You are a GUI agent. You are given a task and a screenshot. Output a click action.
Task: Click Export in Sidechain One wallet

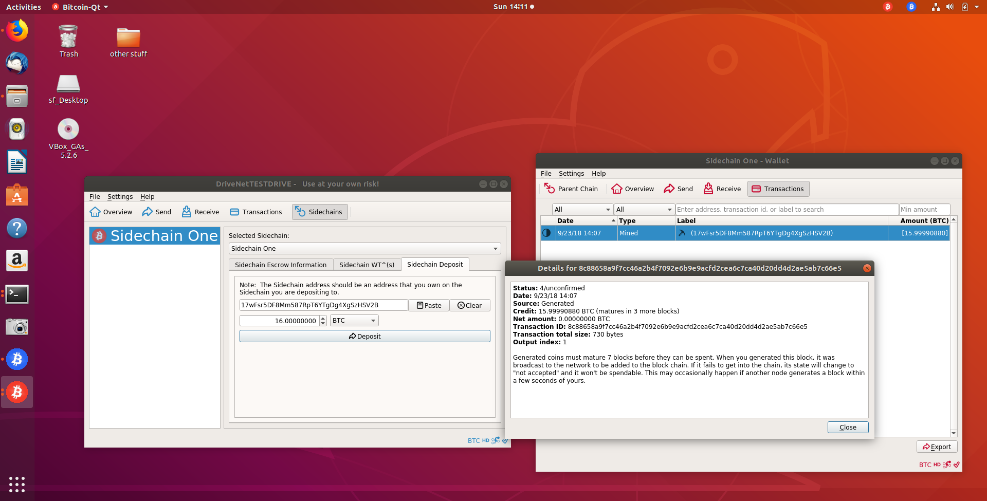(x=937, y=447)
